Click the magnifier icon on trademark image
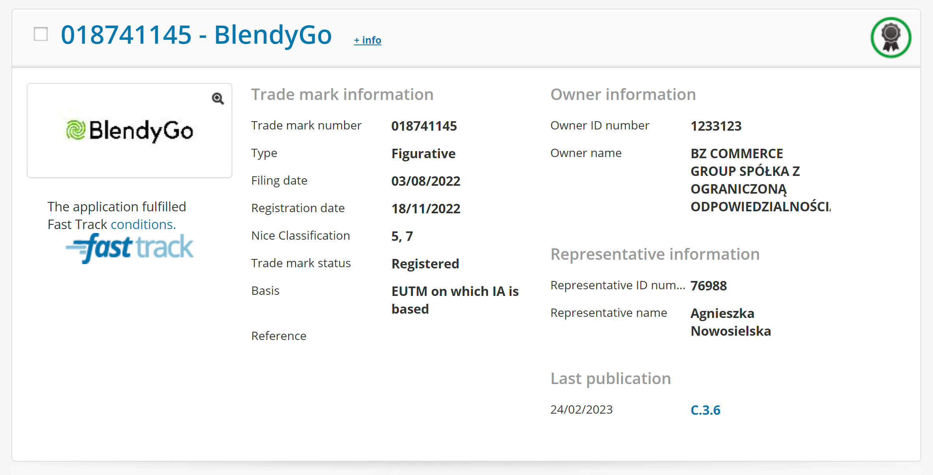 point(218,98)
